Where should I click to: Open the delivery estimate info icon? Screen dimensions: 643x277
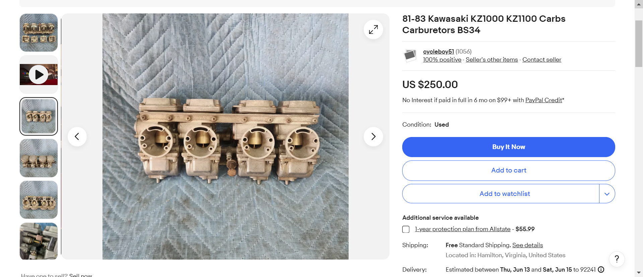click(601, 270)
